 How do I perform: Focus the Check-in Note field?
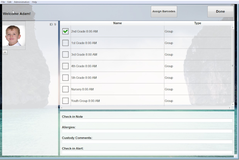(x=147, y=121)
